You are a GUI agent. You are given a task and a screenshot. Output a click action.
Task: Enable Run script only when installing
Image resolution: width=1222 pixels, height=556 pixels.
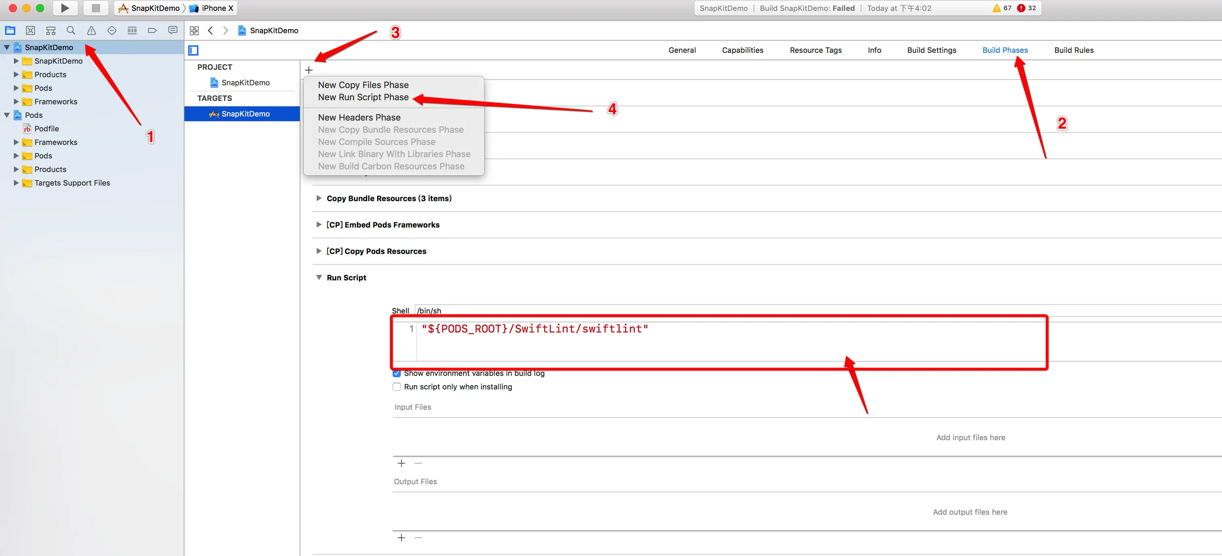[x=396, y=387]
